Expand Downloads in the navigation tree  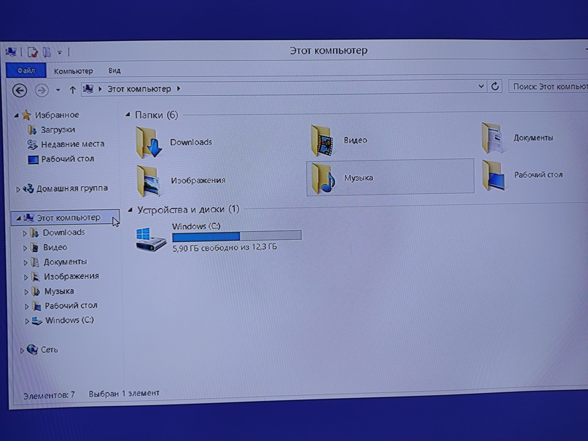coord(25,233)
